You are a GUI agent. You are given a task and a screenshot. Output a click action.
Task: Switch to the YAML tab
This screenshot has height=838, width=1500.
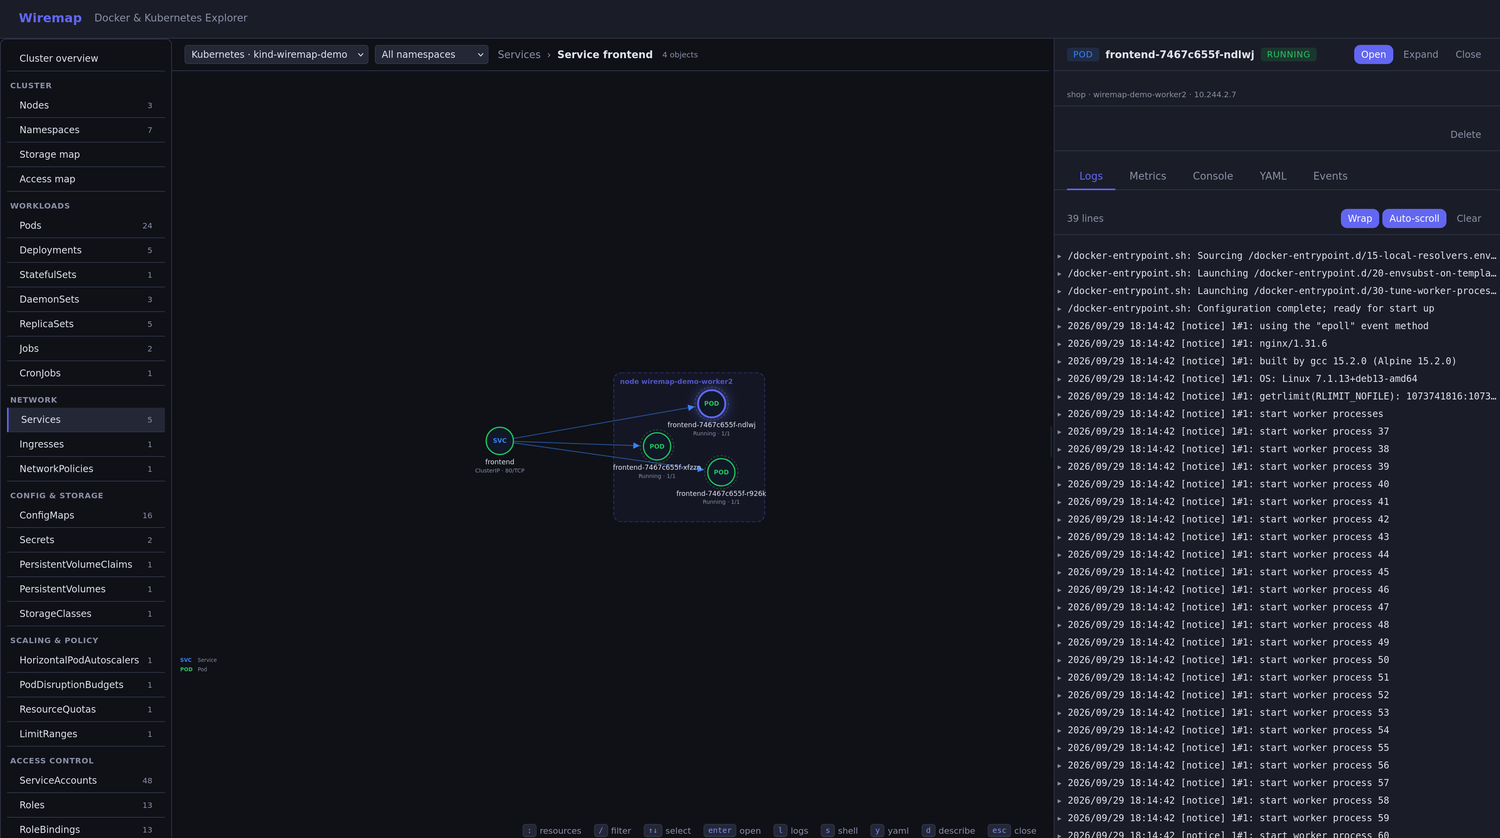tap(1273, 176)
